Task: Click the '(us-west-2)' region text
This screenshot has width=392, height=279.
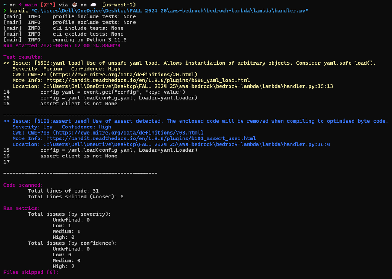Action: pyautogui.click(x=119, y=5)
